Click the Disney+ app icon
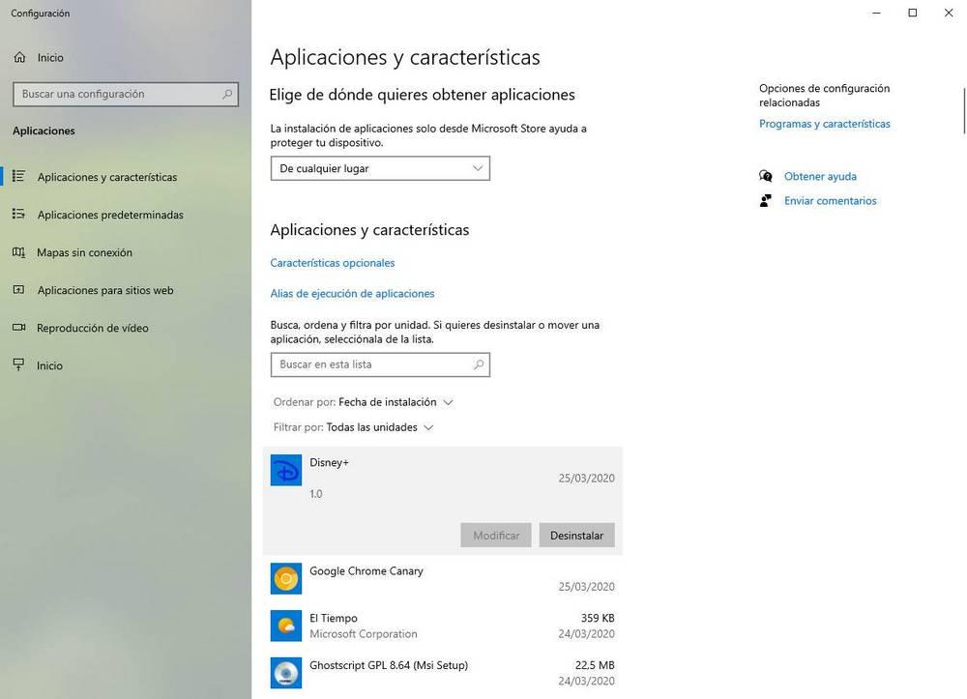This screenshot has width=967, height=699. (x=286, y=470)
